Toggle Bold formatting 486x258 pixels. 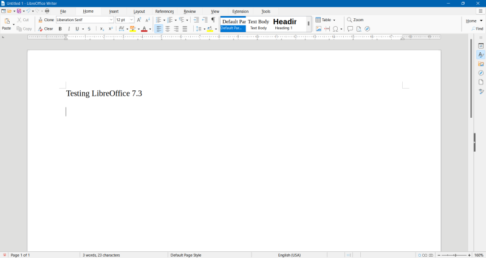click(60, 29)
